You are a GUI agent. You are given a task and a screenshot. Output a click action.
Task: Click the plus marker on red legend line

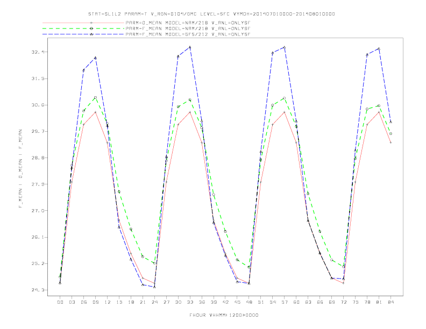91,23
